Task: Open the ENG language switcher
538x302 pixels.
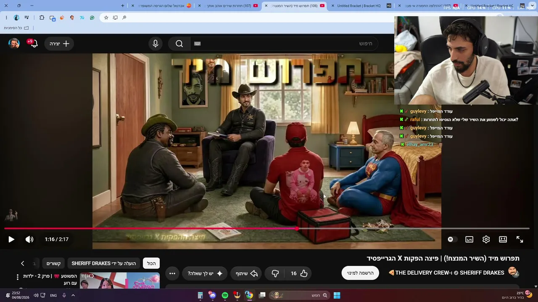Action: click(x=53, y=295)
